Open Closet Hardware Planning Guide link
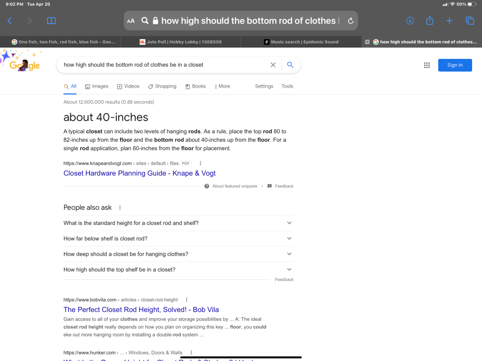This screenshot has width=482, height=361. [139, 173]
